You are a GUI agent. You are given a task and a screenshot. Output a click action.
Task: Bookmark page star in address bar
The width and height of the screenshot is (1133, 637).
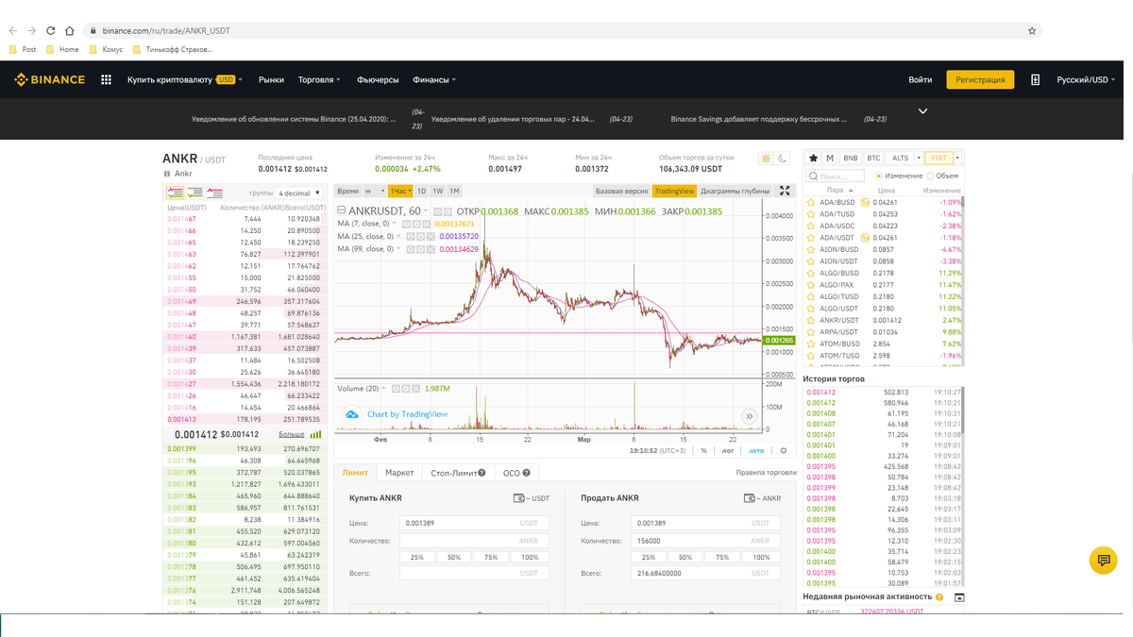[1032, 31]
